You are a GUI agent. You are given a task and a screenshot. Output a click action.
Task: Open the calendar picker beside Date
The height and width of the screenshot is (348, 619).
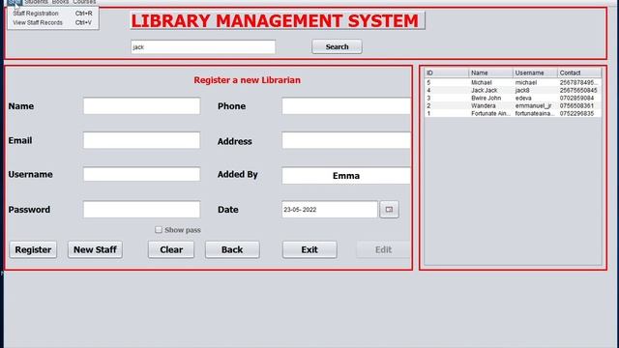point(389,210)
